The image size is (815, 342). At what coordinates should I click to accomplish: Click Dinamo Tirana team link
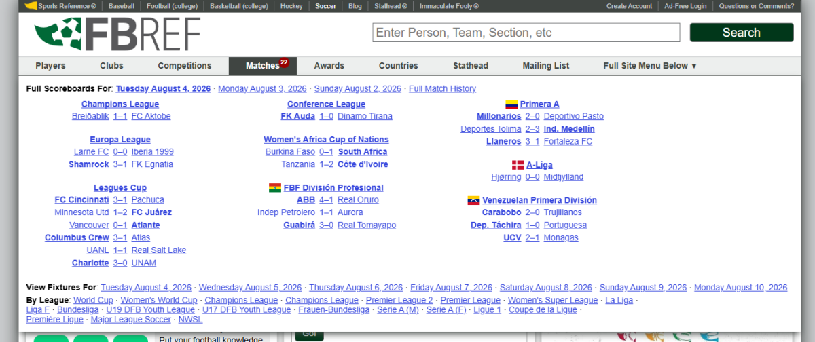[x=365, y=117]
